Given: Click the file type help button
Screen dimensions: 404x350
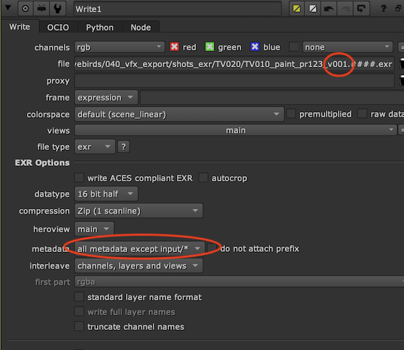Looking at the screenshot, I should [x=124, y=146].
